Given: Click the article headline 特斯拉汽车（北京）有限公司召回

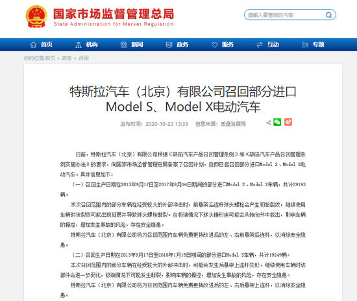Looking at the screenshot, I should (x=183, y=99).
